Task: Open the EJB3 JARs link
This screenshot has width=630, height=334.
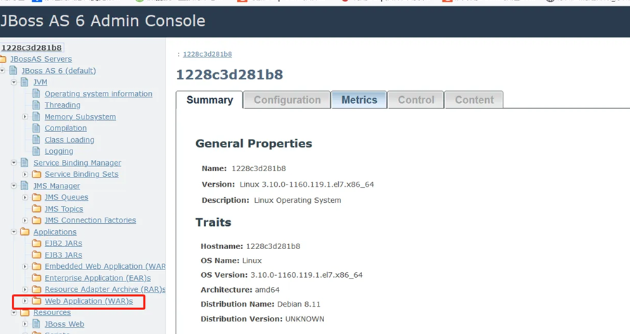Action: click(x=63, y=255)
